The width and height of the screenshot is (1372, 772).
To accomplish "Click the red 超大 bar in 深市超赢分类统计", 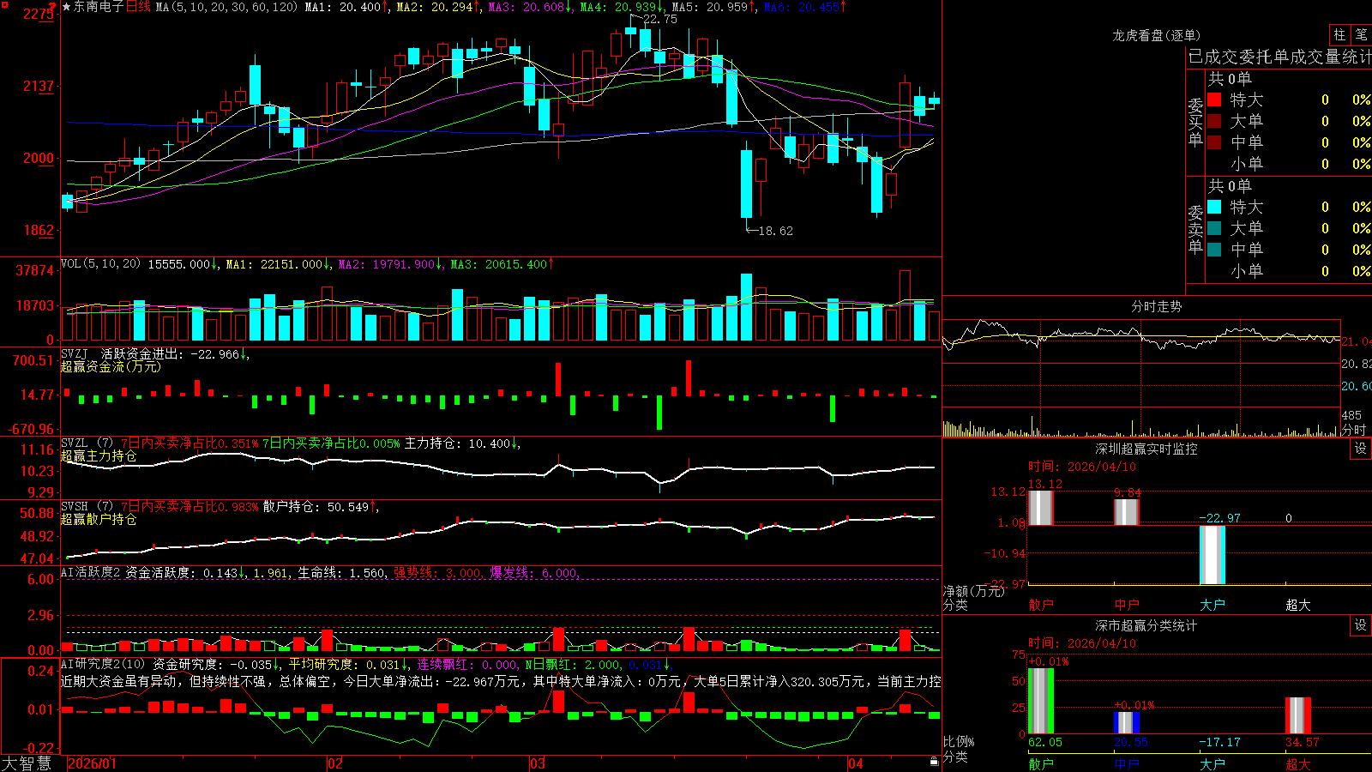I will (x=1298, y=715).
